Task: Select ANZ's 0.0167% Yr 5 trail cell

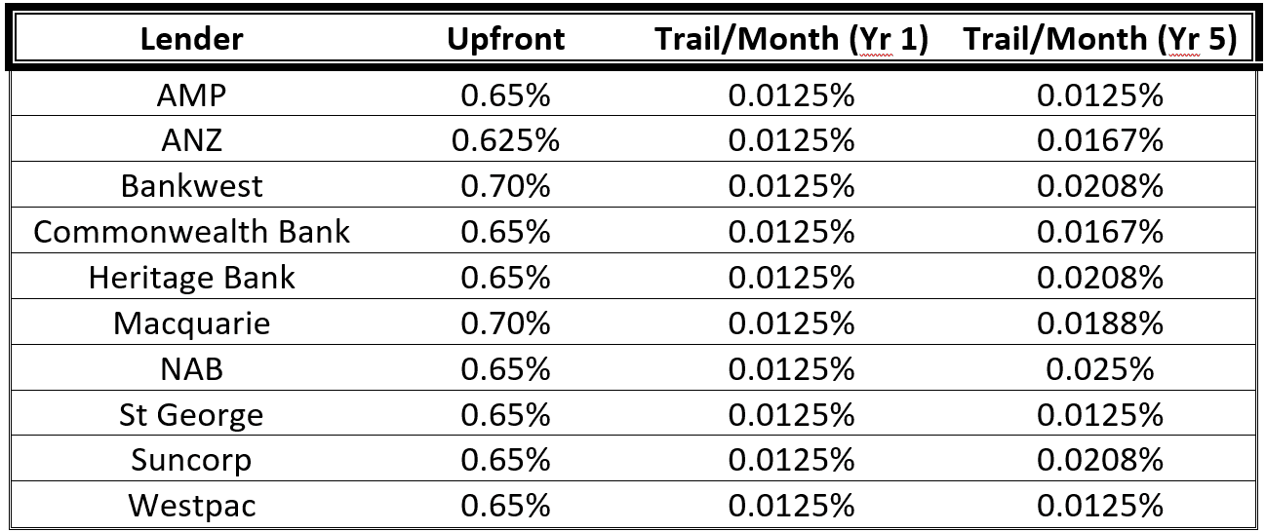Action: point(1099,141)
